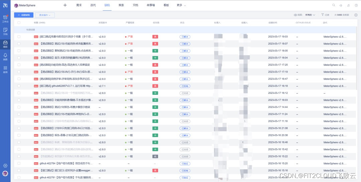Open the settings gear at sidebar bottom
This screenshot has height=182, width=361.
[5, 166]
